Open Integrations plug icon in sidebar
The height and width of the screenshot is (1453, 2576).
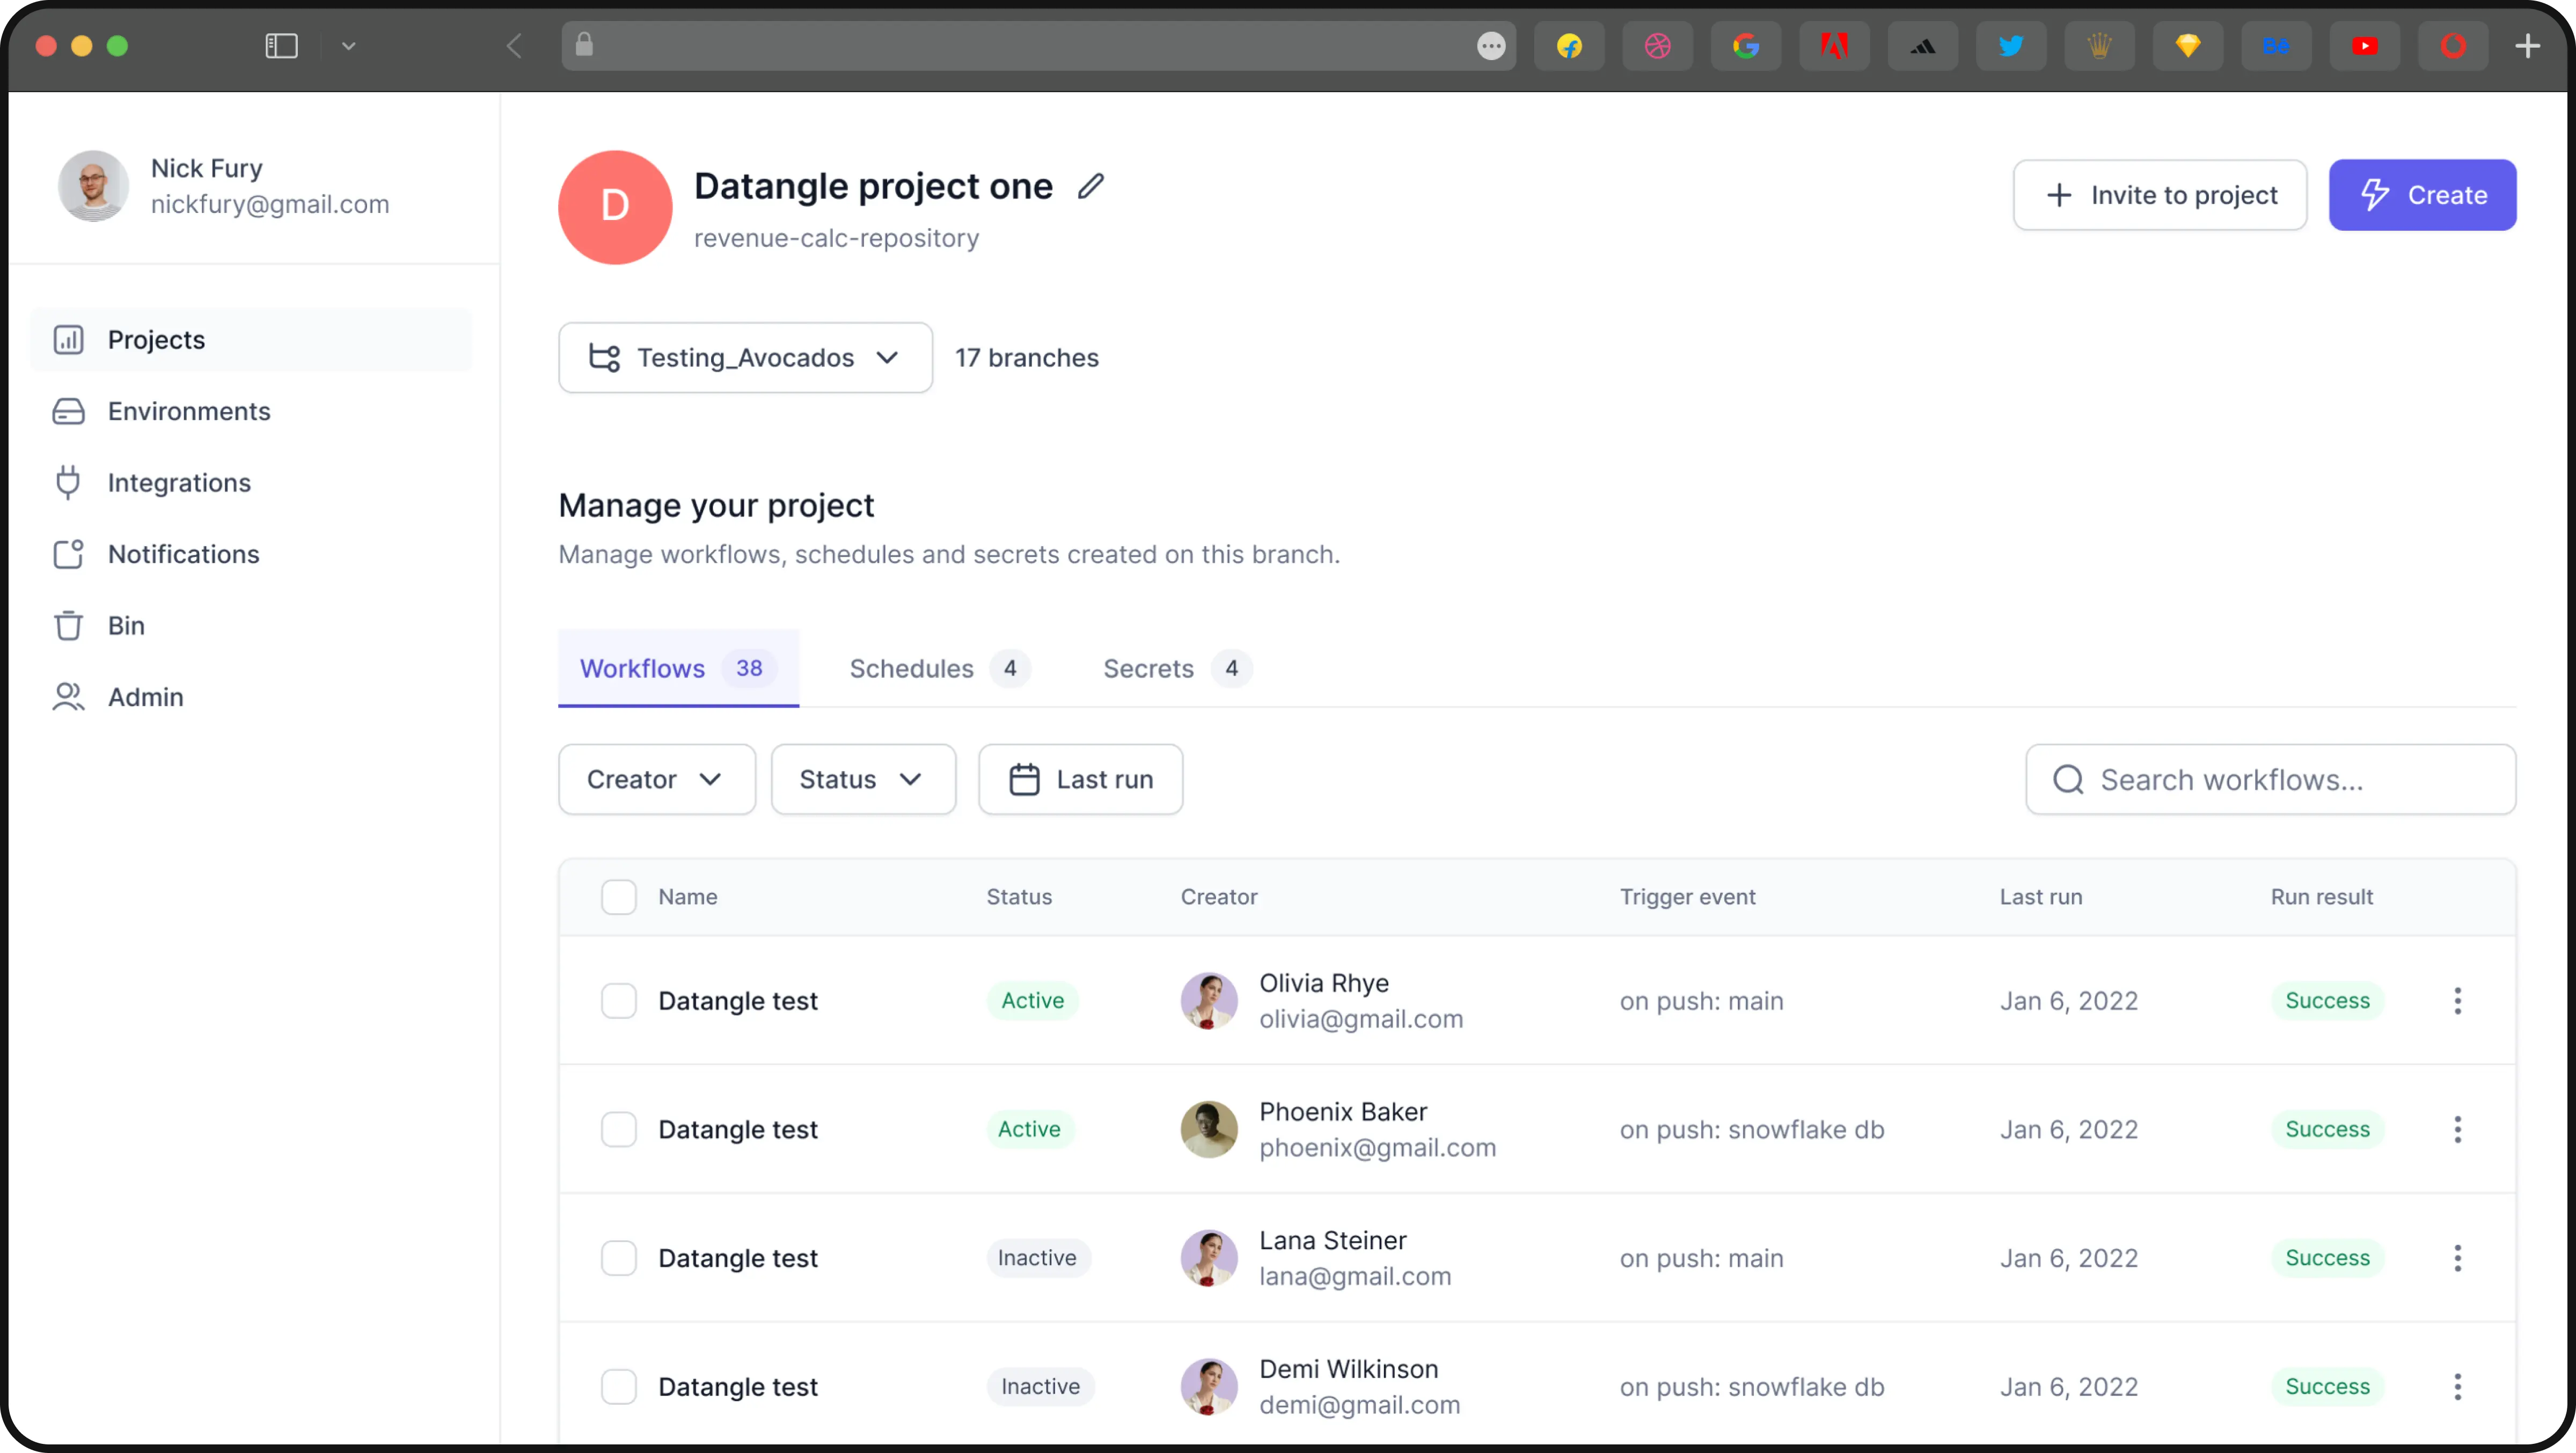[68, 483]
